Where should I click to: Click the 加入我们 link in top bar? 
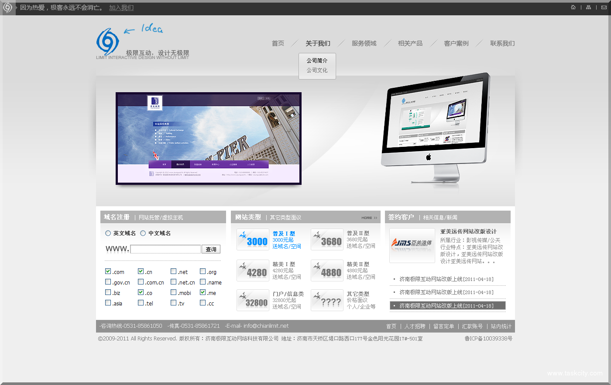pyautogui.click(x=121, y=8)
